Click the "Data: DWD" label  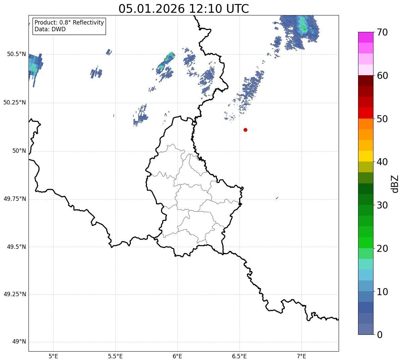coord(50,29)
